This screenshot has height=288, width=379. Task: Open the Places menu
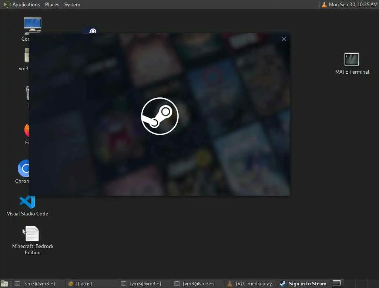pos(52,4)
